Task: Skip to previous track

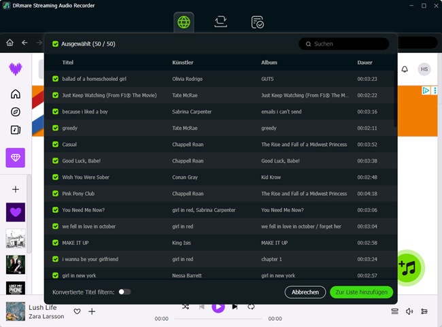Action: pyautogui.click(x=202, y=307)
